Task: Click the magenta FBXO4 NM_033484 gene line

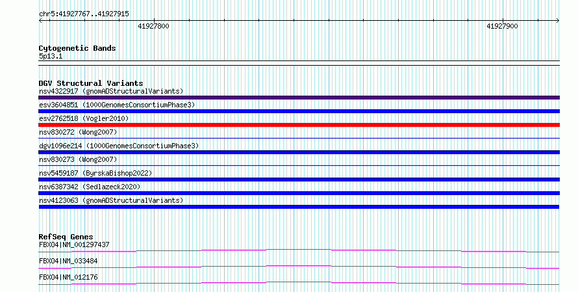Action: coord(299,267)
